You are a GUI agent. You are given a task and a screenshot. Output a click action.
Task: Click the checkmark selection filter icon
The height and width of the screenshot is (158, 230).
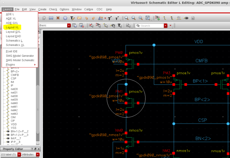[91, 26]
